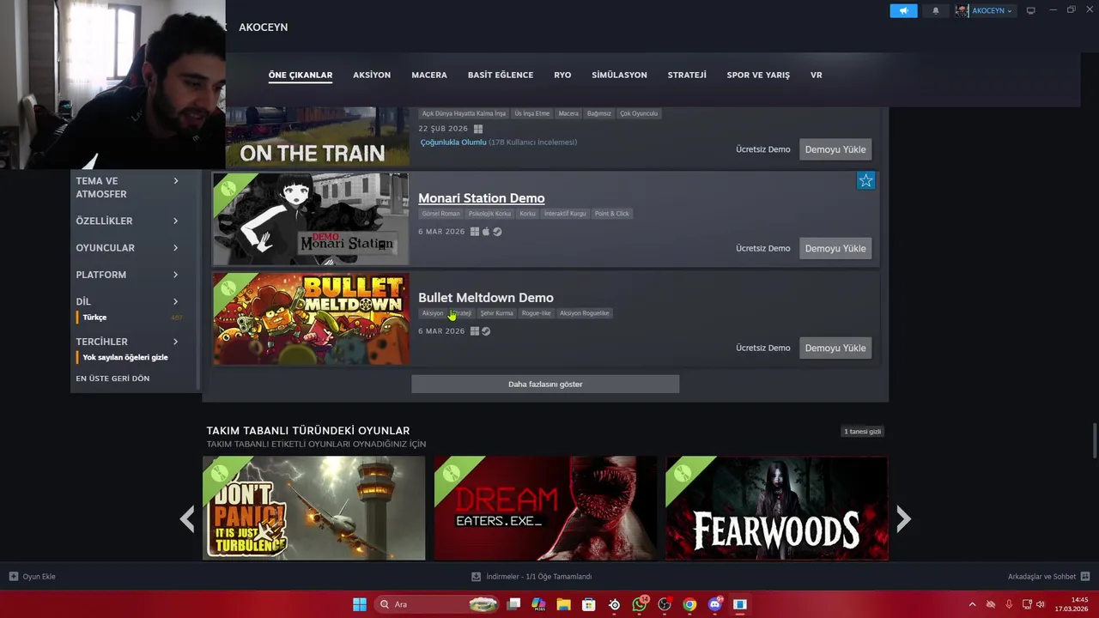Open Microsoft Store from taskbar
This screenshot has width=1099, height=618.
[x=588, y=604]
